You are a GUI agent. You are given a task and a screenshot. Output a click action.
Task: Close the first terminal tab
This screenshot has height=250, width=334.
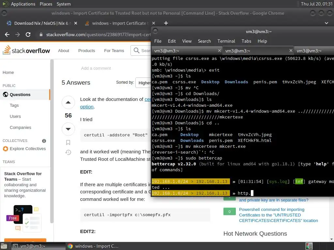(x=220, y=50)
